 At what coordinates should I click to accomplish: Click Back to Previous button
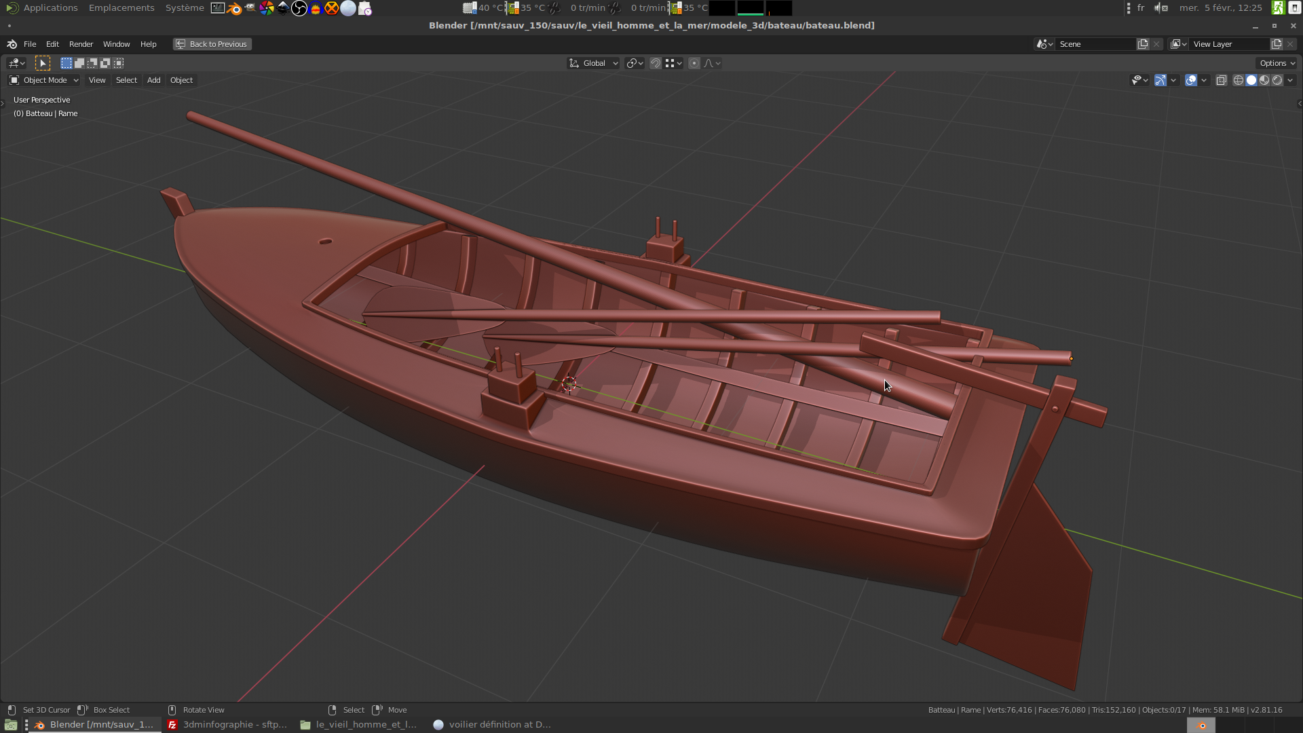tap(212, 44)
